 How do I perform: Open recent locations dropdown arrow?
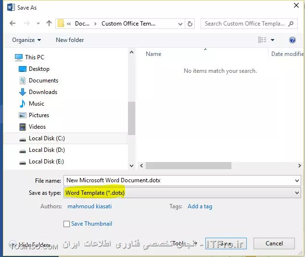38,24
